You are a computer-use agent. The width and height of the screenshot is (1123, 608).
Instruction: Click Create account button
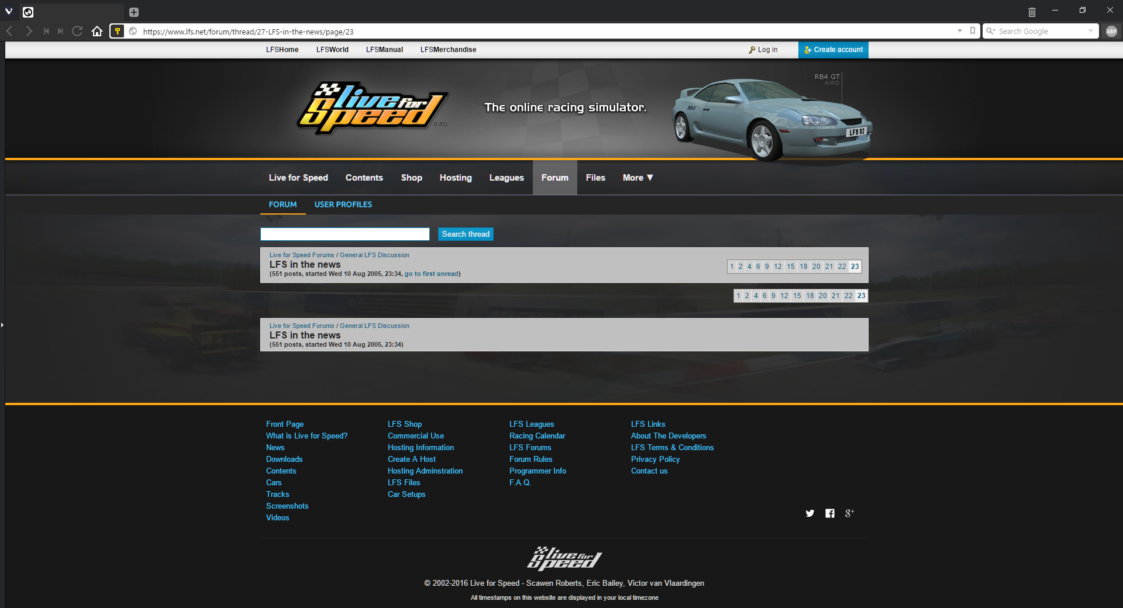click(x=833, y=50)
